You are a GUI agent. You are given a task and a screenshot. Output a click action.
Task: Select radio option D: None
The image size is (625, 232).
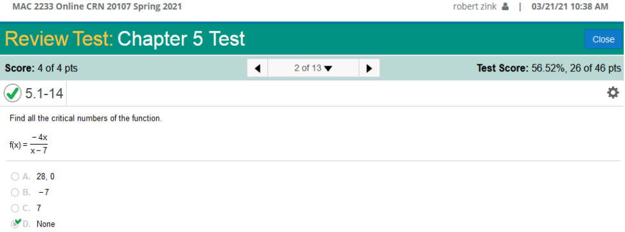(x=15, y=224)
